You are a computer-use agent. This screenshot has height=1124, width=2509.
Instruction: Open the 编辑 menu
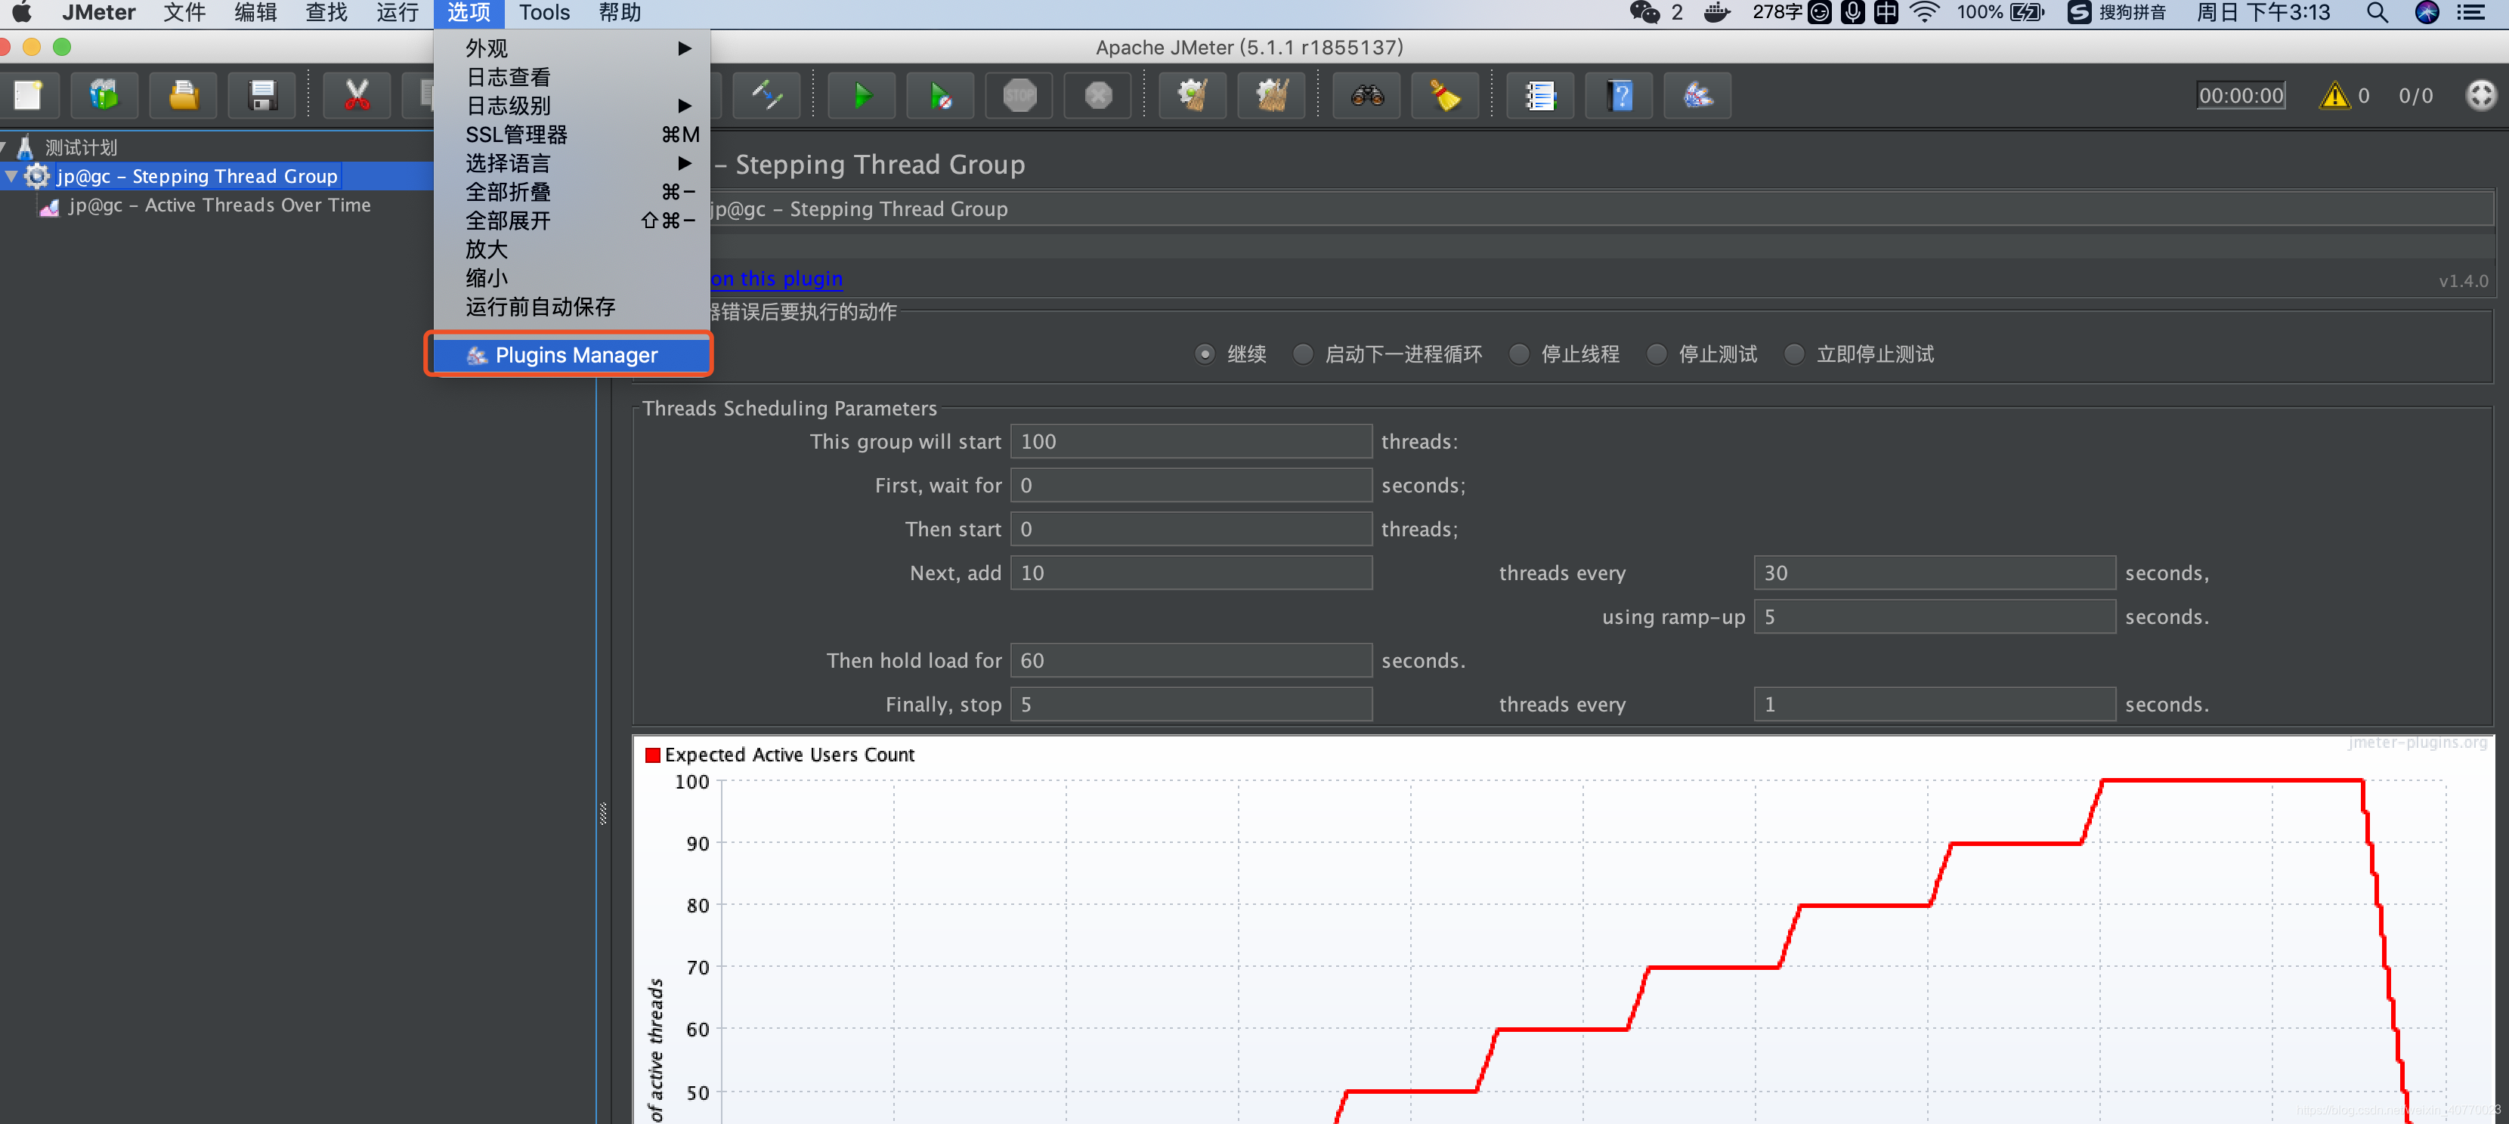point(255,13)
